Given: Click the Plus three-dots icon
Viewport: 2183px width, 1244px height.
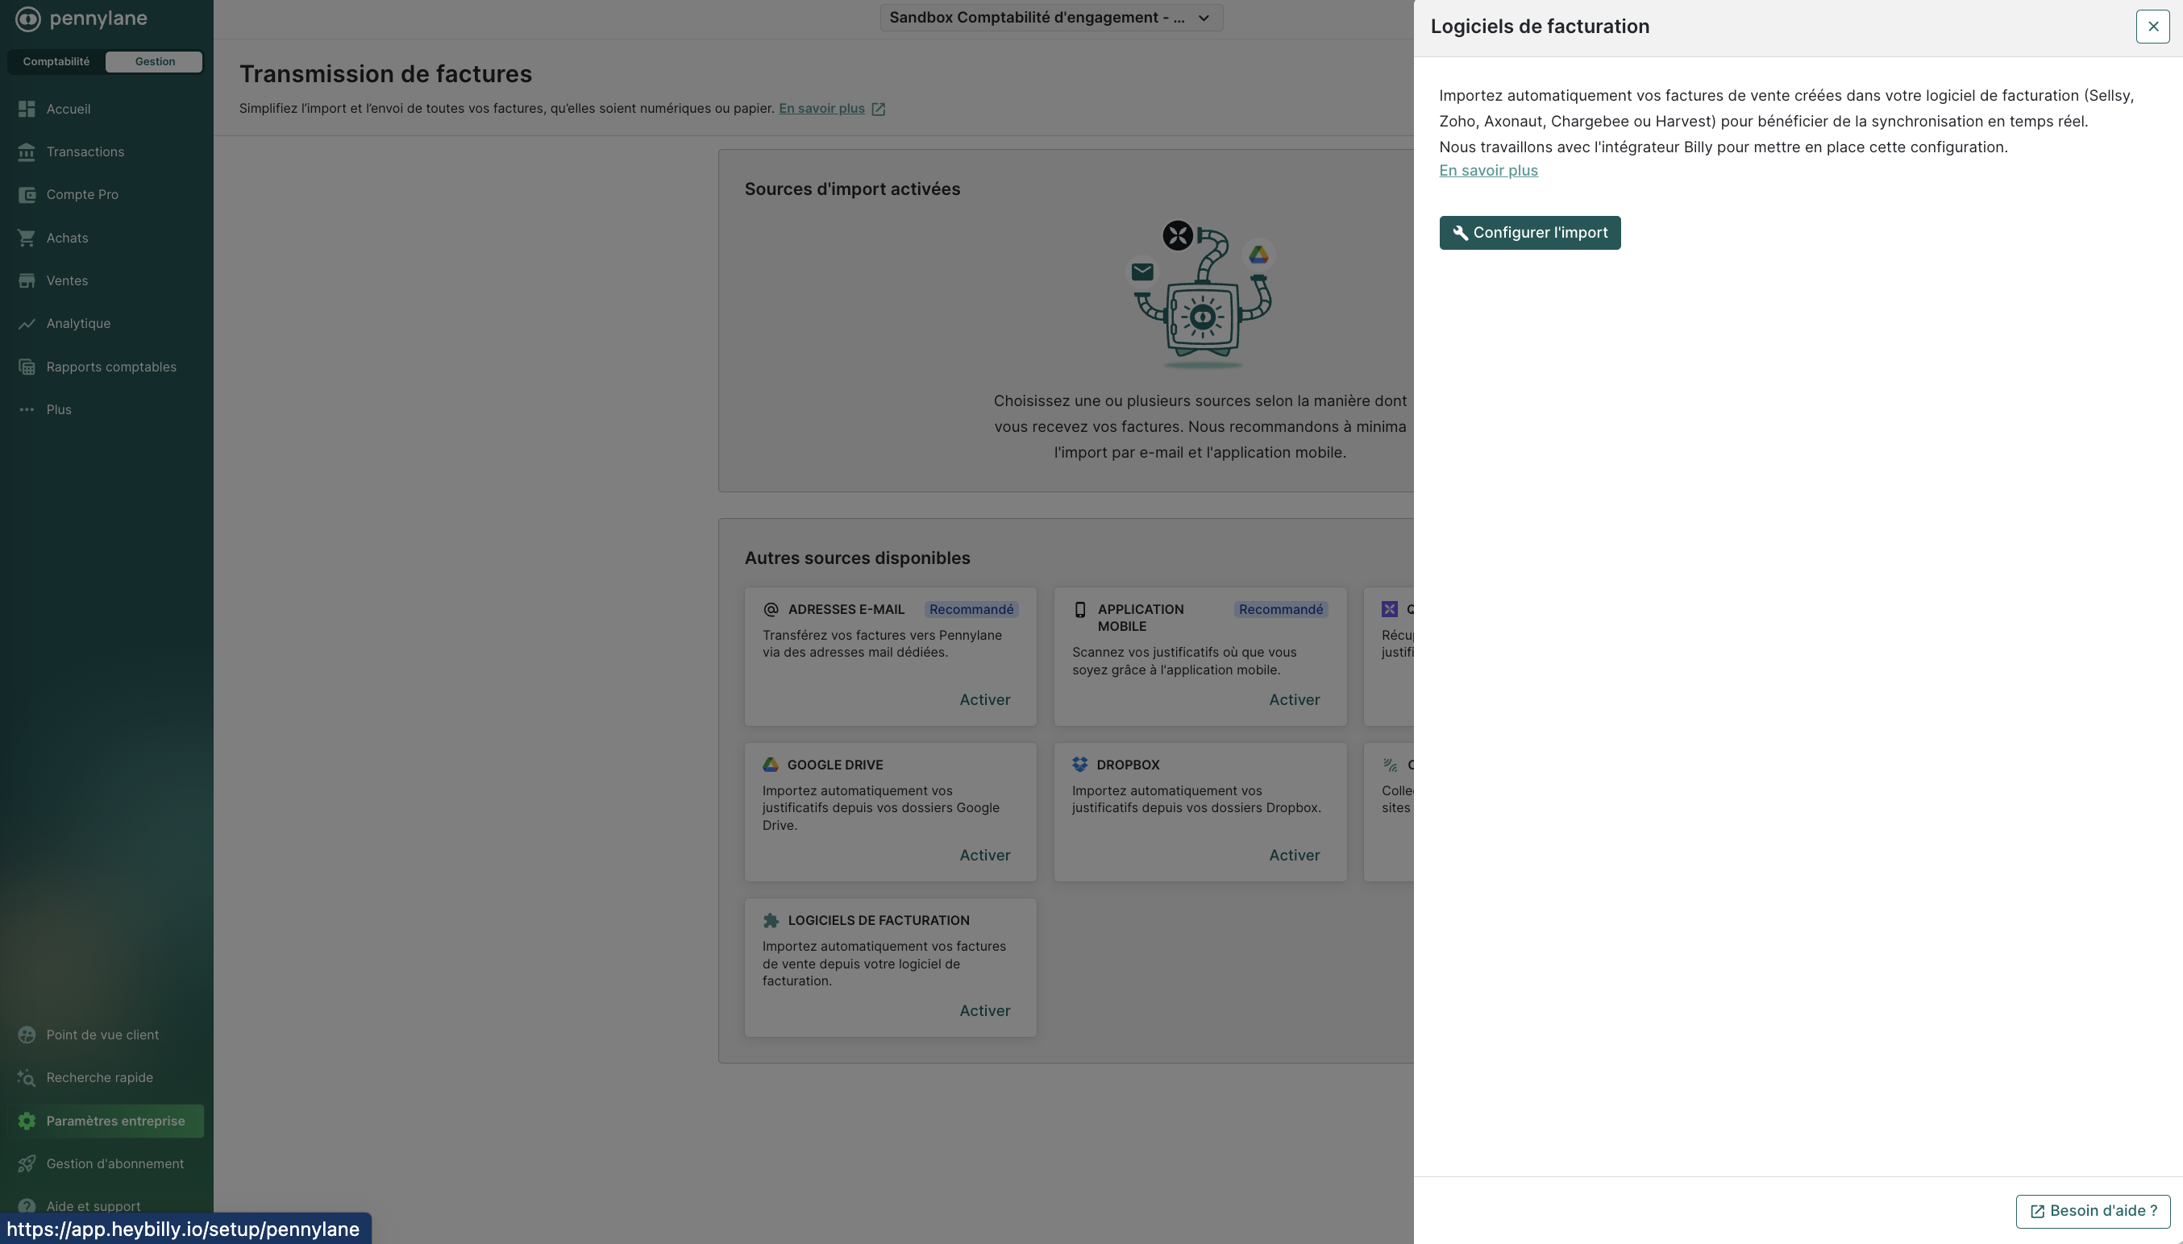Looking at the screenshot, I should click(x=27, y=409).
